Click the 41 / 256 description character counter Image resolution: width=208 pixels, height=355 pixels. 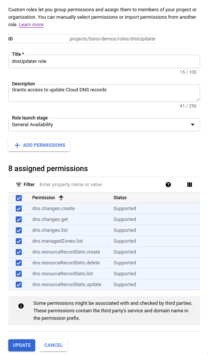pyautogui.click(x=188, y=106)
